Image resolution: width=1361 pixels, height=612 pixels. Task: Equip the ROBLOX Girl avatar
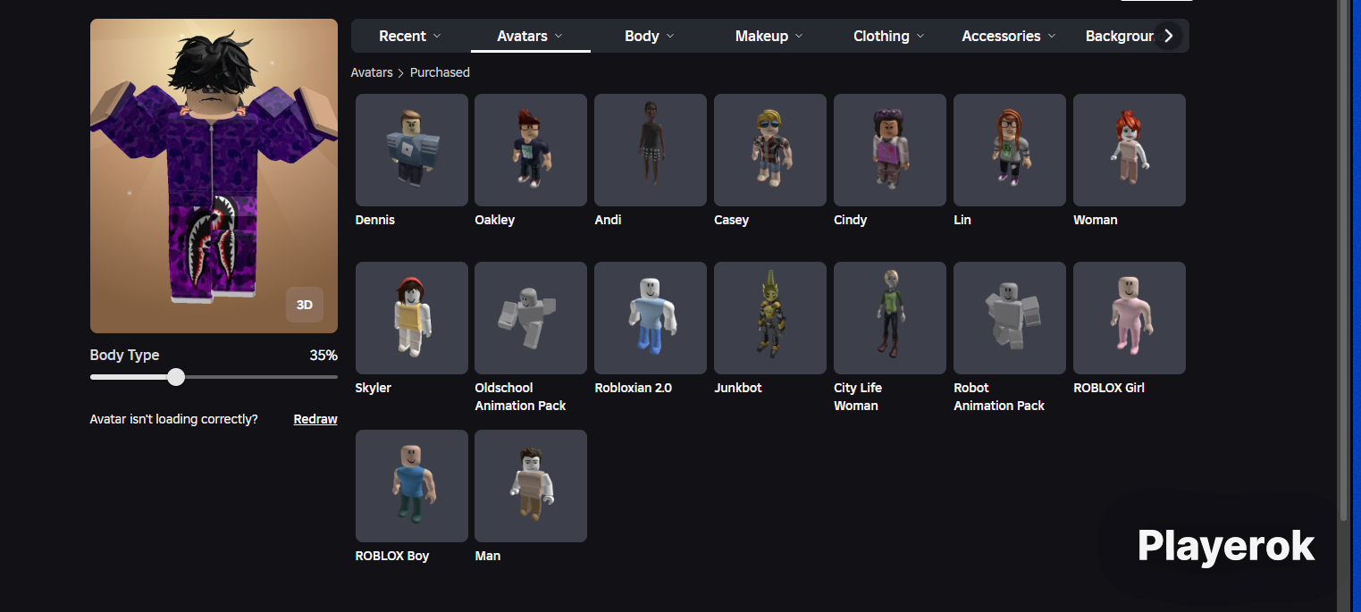click(x=1130, y=318)
